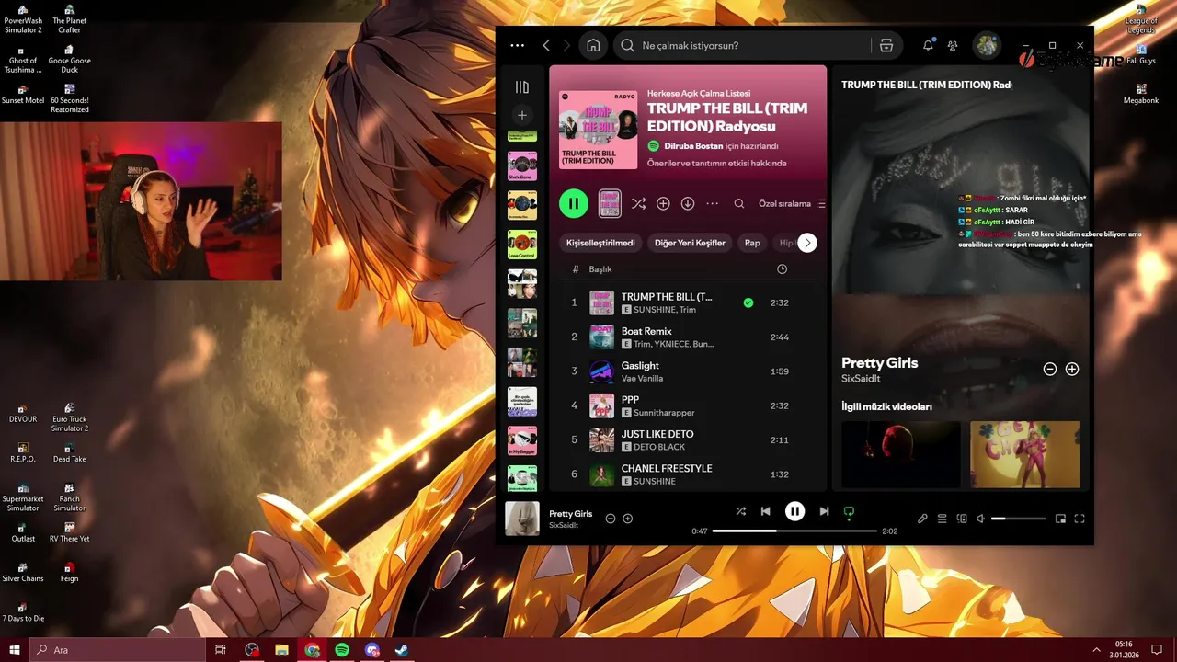The width and height of the screenshot is (1177, 662).
Task: Search within playlist magnifier icon
Action: (739, 203)
